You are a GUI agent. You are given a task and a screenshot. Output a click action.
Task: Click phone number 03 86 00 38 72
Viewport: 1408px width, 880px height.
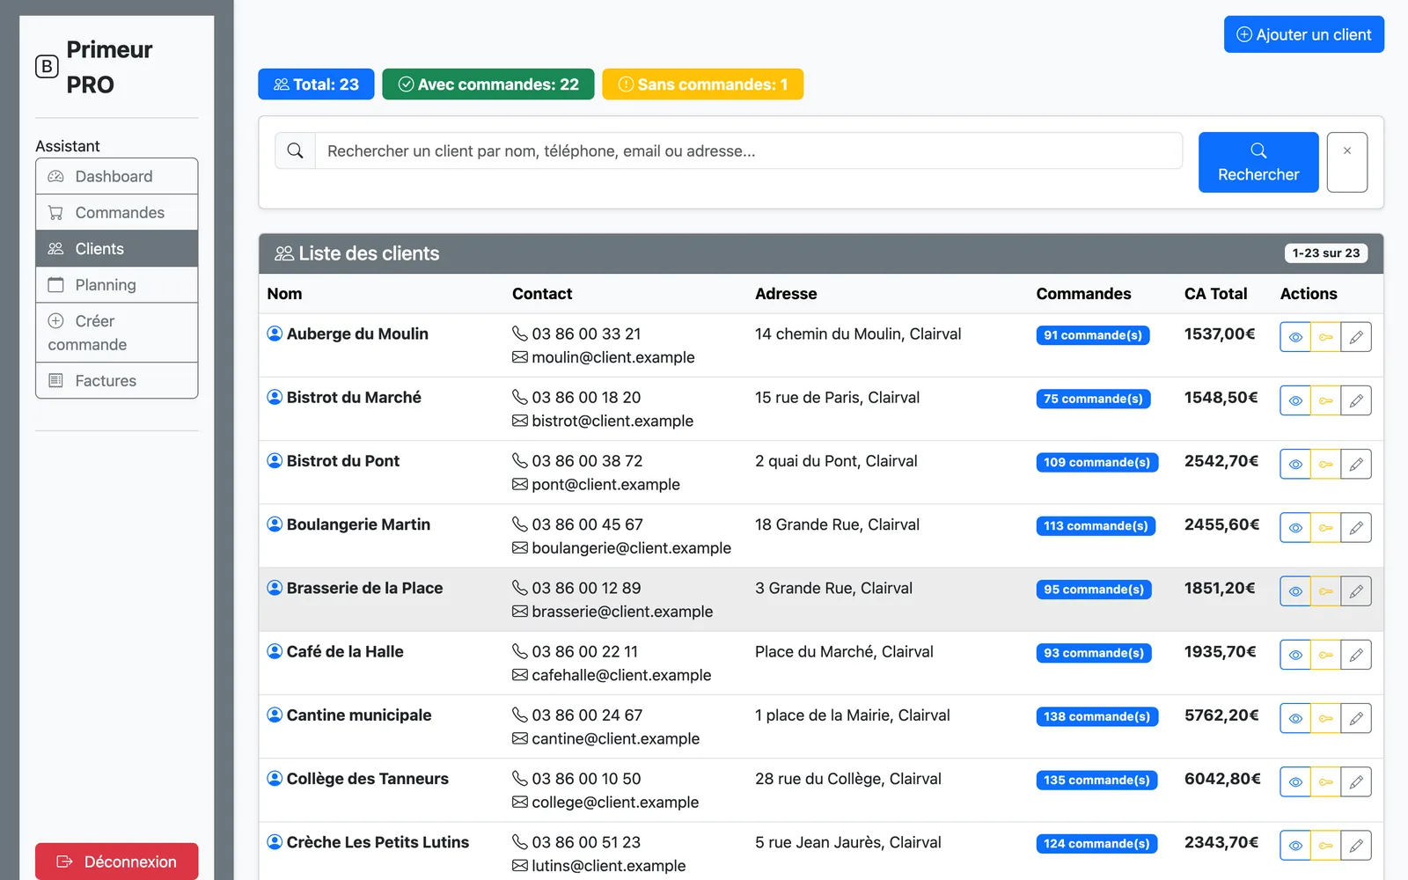tap(587, 461)
